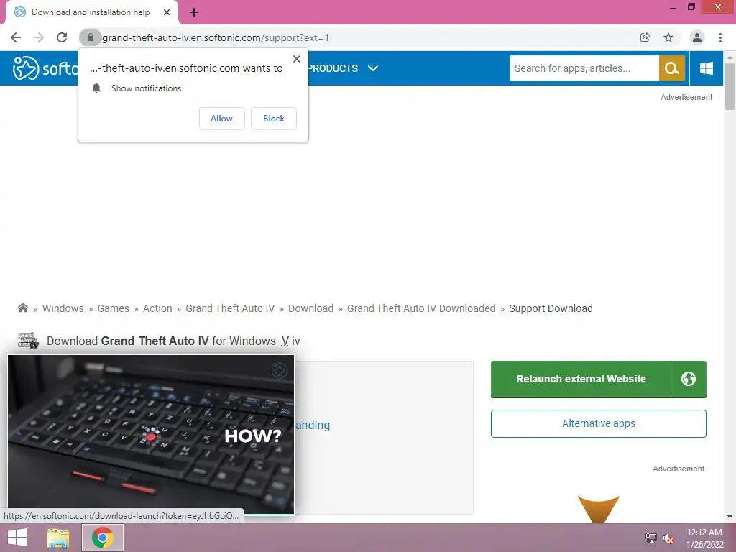Click Relaunch external Website button
736x552 pixels.
[x=599, y=379]
